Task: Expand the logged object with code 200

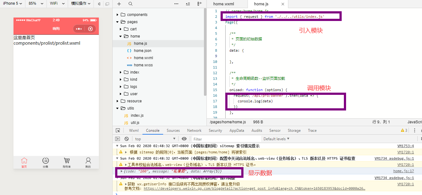Action: [x=122, y=171]
